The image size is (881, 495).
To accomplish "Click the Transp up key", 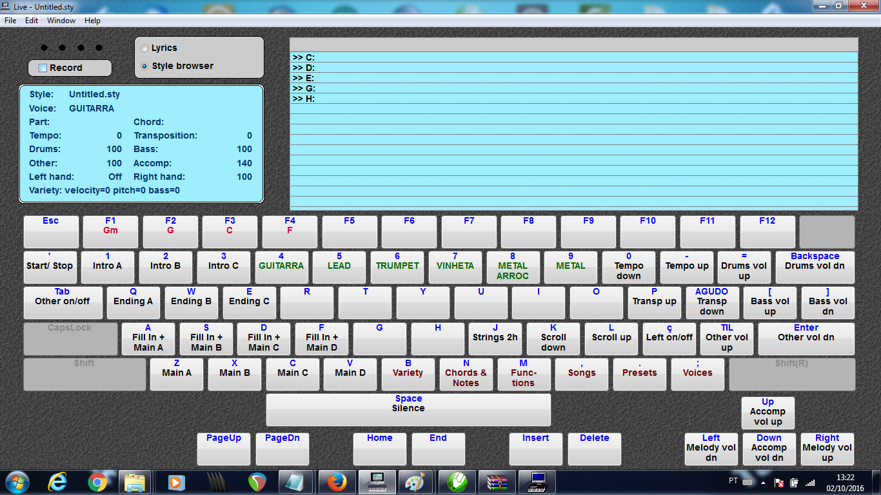I will [655, 303].
